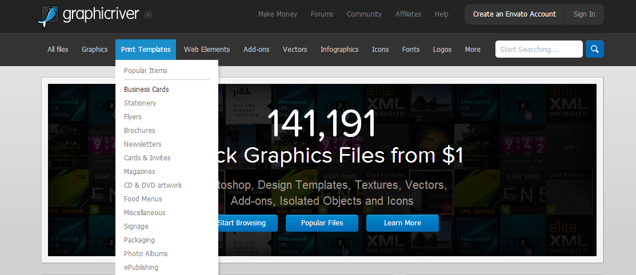Viewport: 636px width, 275px height.
Task: Expand the More menu
Action: tap(473, 50)
